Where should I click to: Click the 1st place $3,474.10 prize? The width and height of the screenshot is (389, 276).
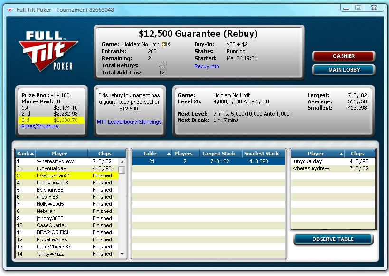(49, 108)
